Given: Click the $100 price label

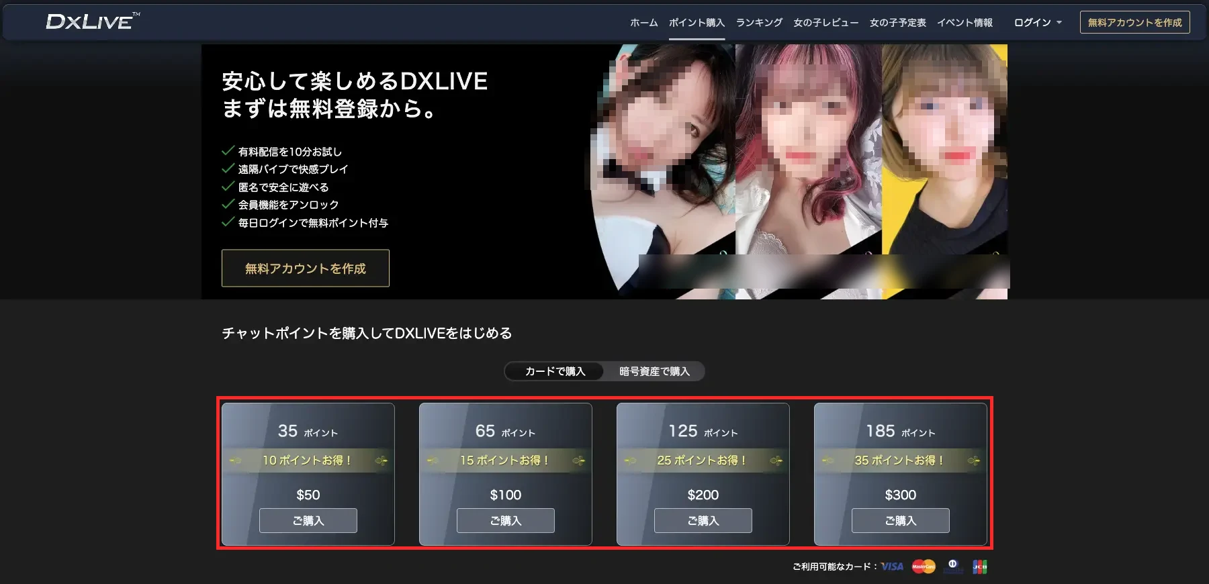Looking at the screenshot, I should (506, 495).
